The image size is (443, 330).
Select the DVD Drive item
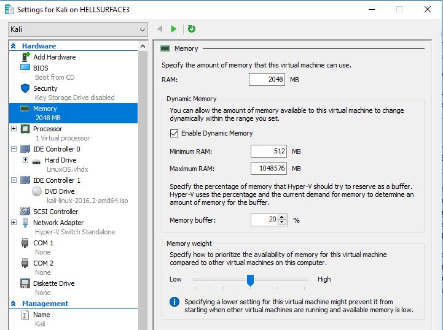tap(60, 191)
